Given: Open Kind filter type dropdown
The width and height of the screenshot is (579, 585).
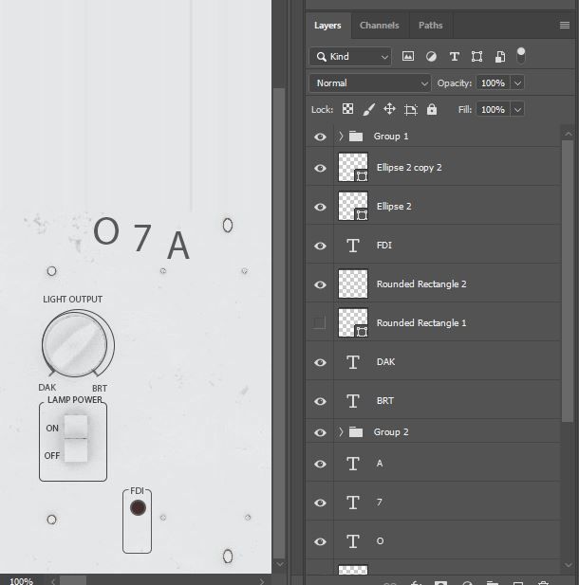Looking at the screenshot, I should tap(350, 57).
